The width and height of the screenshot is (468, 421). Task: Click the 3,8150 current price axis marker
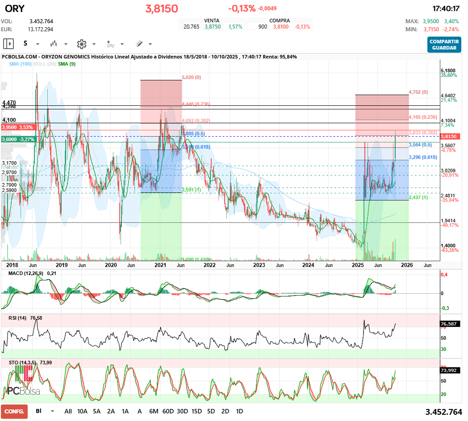point(451,136)
